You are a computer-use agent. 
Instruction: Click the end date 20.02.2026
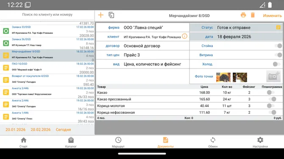click(x=41, y=129)
